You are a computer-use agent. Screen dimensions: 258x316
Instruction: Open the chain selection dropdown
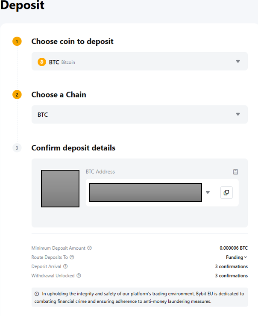point(238,114)
